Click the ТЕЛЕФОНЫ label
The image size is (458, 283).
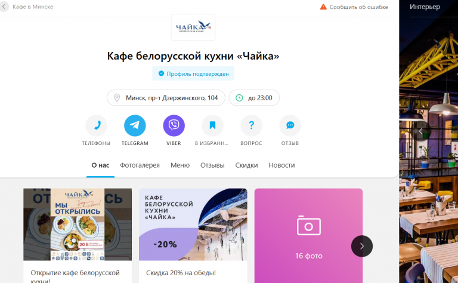tap(96, 143)
